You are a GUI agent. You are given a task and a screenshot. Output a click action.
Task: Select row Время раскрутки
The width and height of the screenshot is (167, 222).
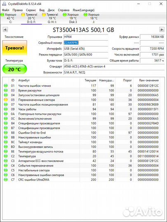pyautogui.click(x=81, y=90)
